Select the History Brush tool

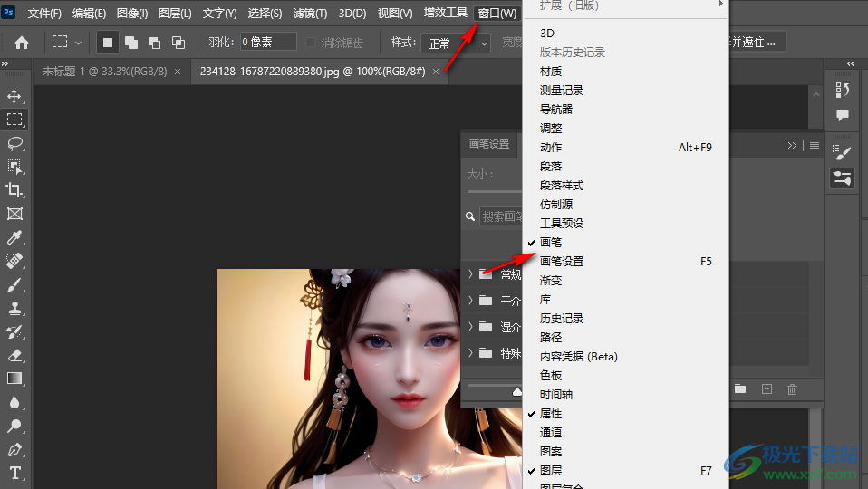[x=14, y=332]
